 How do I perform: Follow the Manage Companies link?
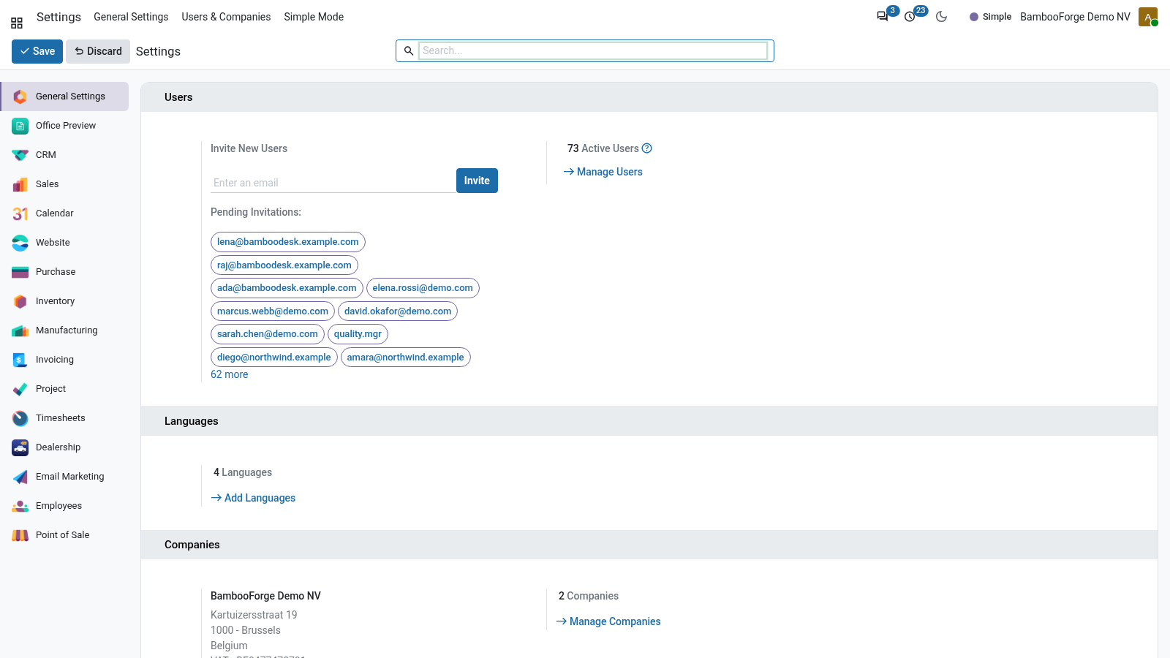(x=608, y=621)
